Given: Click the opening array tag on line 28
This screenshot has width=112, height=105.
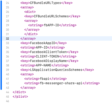Looking at the screenshot, I should coord(31,21).
